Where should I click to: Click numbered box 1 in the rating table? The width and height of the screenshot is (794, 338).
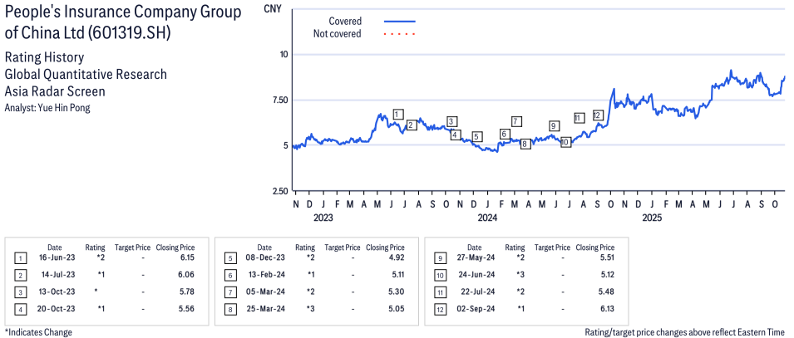click(21, 257)
